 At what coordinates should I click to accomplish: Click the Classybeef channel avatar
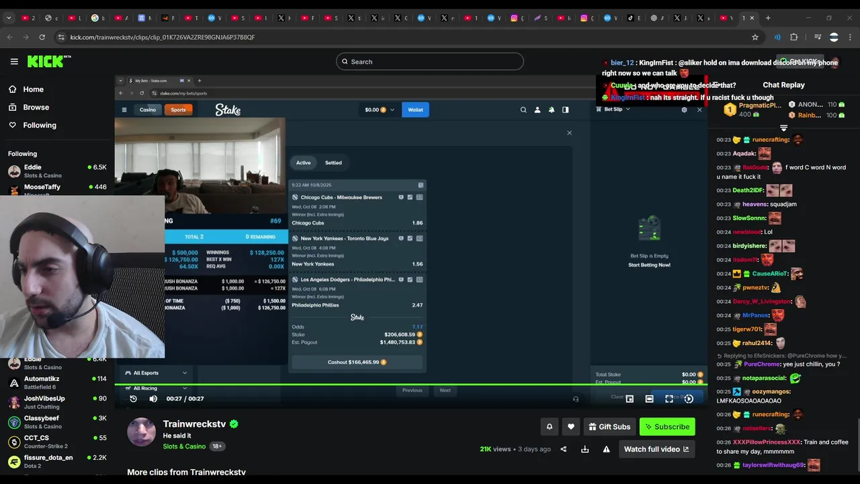[x=14, y=422]
